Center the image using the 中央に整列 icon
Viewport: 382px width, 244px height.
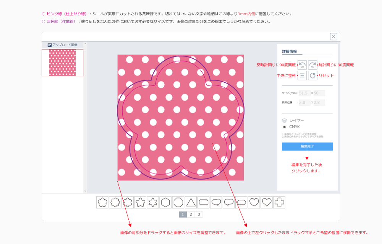pos(303,75)
